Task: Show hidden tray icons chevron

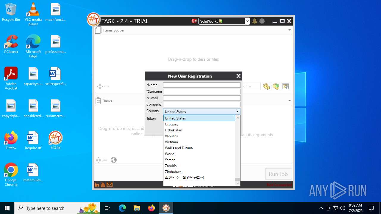Action: (321, 208)
